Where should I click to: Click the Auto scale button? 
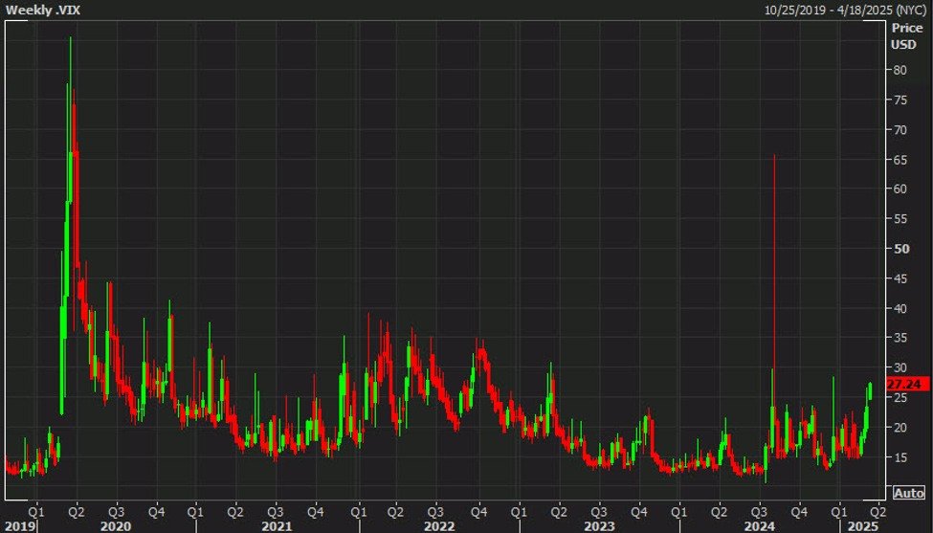pyautogui.click(x=908, y=493)
